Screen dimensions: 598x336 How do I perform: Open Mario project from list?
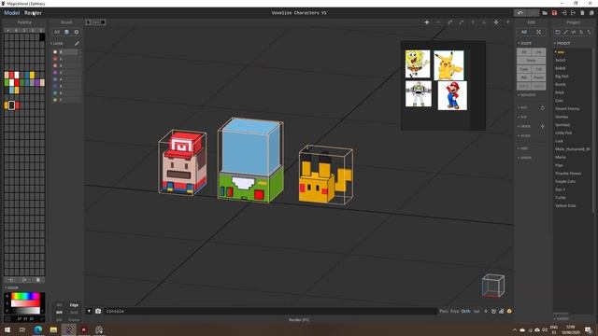(x=561, y=157)
